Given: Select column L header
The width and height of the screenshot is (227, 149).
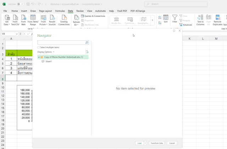Looking at the screenshot, I should click(203, 39).
